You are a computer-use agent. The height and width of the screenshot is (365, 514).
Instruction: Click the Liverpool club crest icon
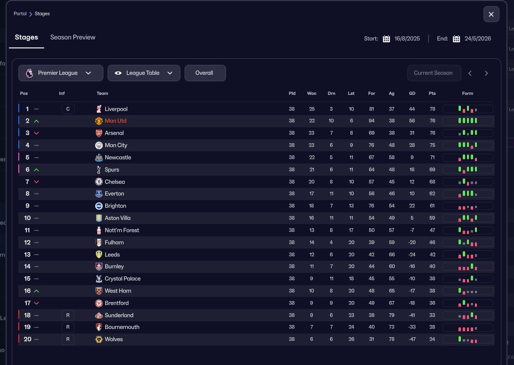pyautogui.click(x=99, y=109)
